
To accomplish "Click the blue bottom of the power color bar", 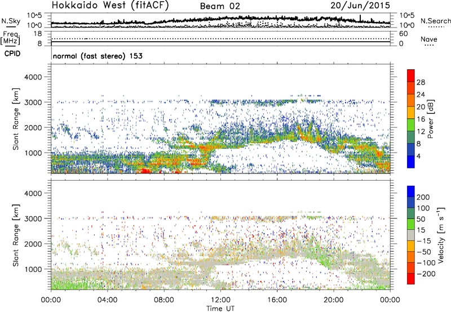I will [x=411, y=162].
